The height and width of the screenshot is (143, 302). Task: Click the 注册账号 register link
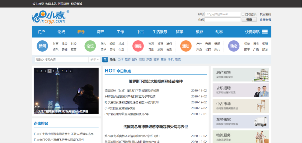[265, 19]
